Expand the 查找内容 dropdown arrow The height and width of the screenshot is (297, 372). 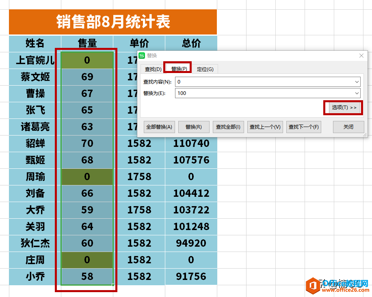coord(357,82)
